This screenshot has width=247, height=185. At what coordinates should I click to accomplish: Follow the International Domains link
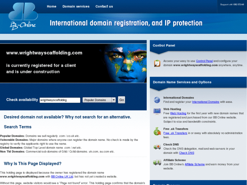pos(206,102)
